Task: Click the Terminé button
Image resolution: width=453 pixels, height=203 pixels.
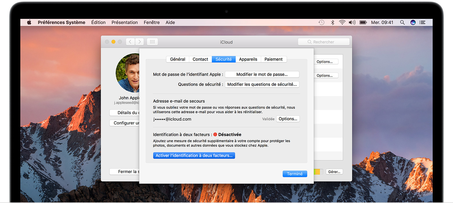Action: [295, 173]
